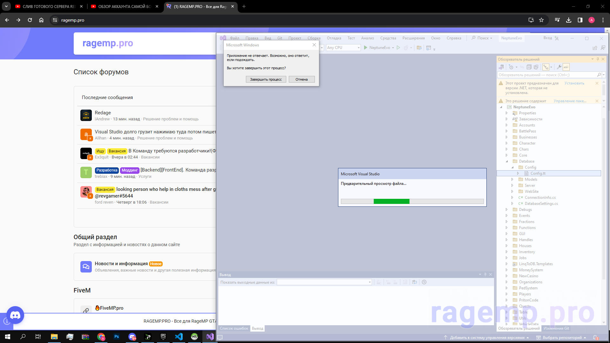Open the Средства menu
Viewport: 610px width, 343px height.
click(x=388, y=38)
